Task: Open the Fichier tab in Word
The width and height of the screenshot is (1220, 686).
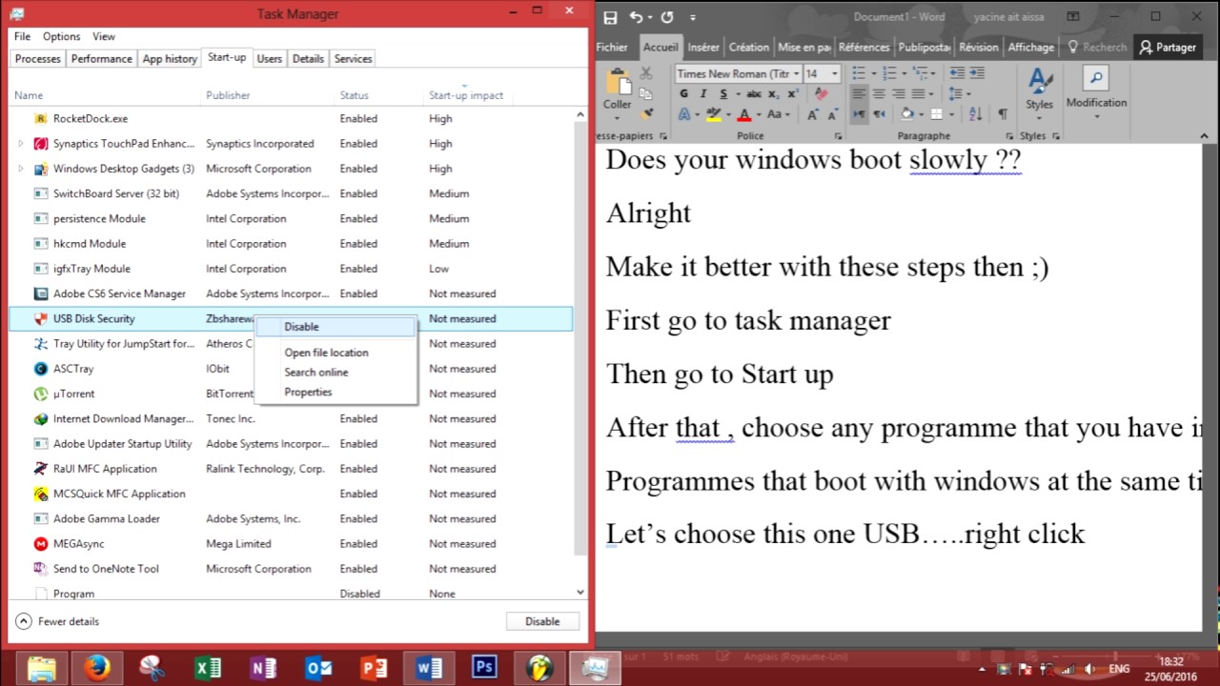Action: pos(612,47)
